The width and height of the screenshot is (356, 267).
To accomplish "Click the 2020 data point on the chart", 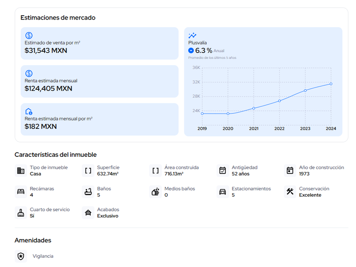I will click(x=228, y=114).
